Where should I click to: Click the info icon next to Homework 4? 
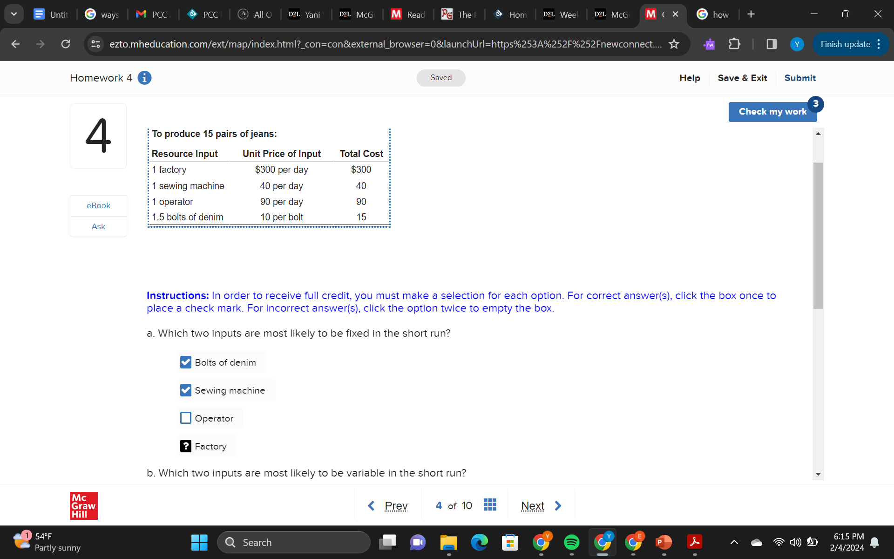click(x=144, y=78)
